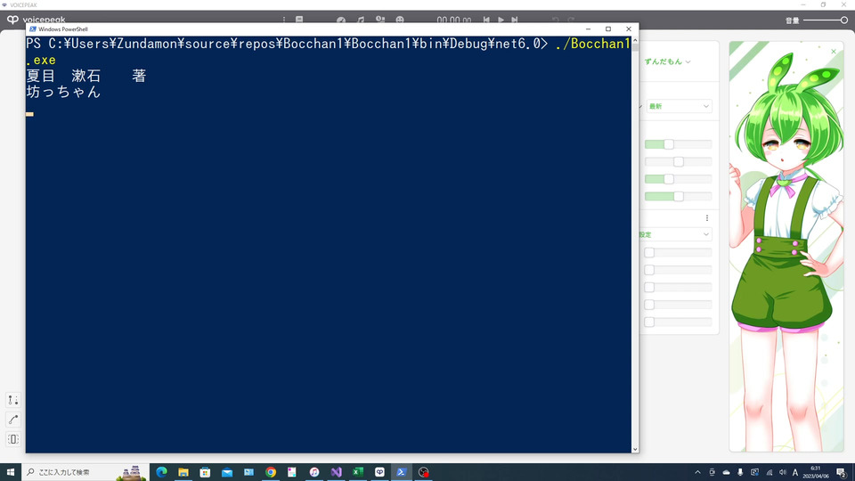This screenshot has height=481, width=855.
Task: Open iTunes music app from taskbar
Action: click(314, 472)
